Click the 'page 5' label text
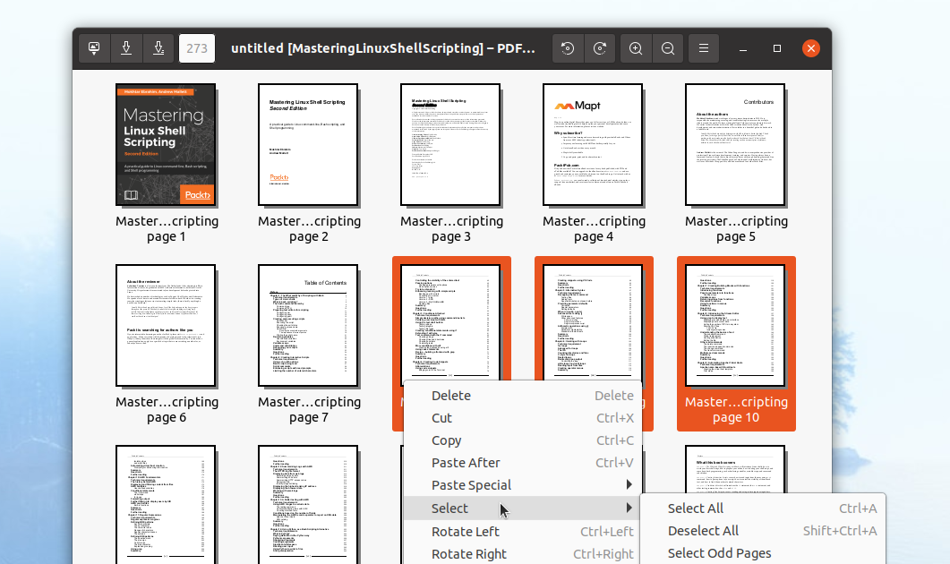 pyautogui.click(x=735, y=237)
